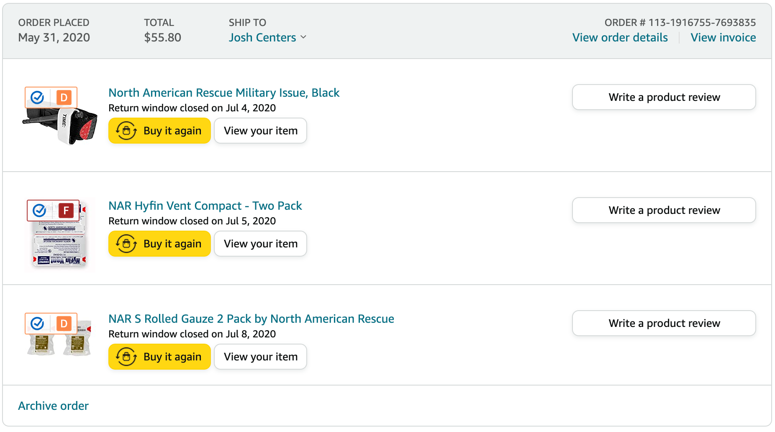Viewport: 775px width, 432px height.
Task: View your item for the Hyfin Vent Compact
Action: [260, 244]
